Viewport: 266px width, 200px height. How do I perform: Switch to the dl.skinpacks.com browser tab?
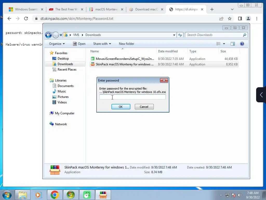(184, 9)
